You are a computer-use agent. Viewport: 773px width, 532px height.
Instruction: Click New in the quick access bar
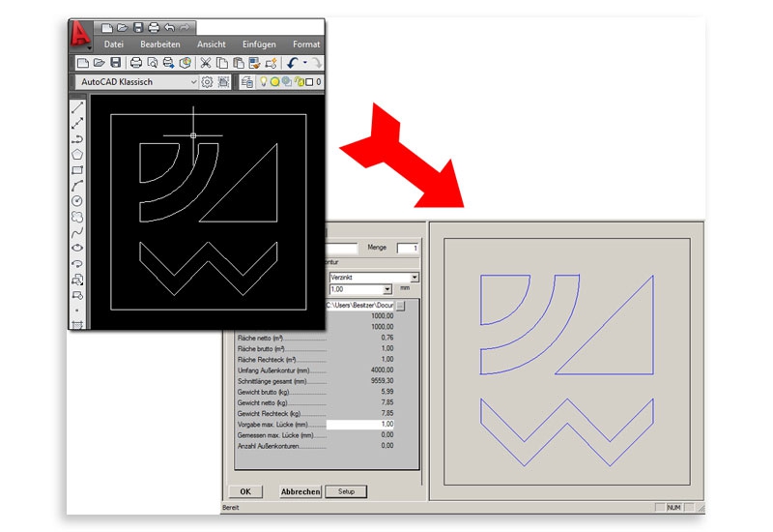coord(107,28)
